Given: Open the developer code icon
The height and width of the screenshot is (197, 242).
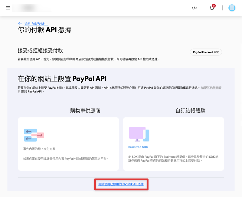Looking at the screenshot, I should pos(194,8).
